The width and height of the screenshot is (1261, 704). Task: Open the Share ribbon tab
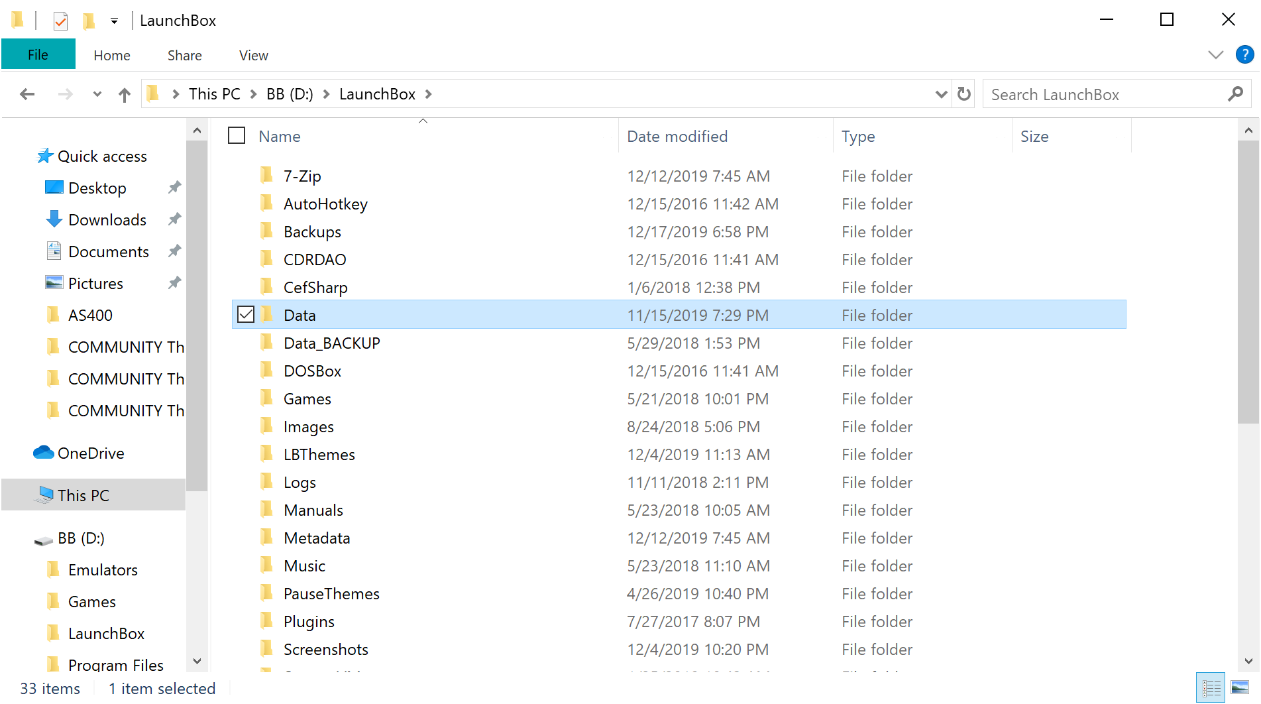click(x=185, y=56)
